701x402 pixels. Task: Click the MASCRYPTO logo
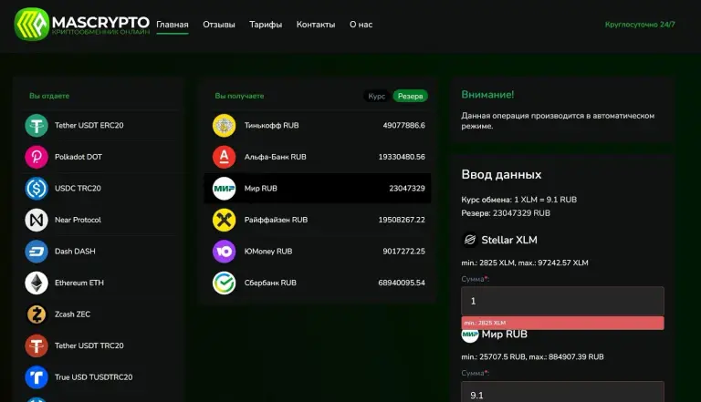(x=82, y=24)
